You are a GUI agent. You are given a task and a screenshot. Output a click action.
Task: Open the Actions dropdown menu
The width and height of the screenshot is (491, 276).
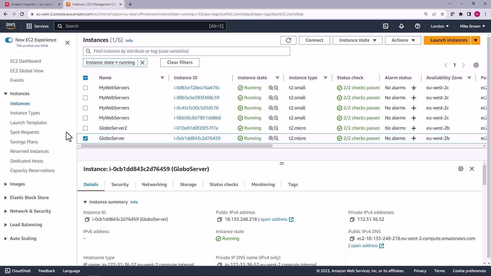click(x=403, y=40)
